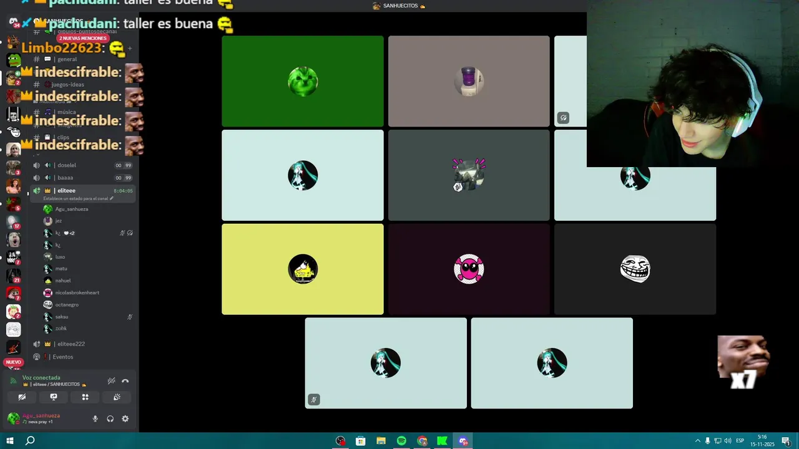Focus the green avatar video tile
Image resolution: width=799 pixels, height=449 pixels.
click(x=303, y=81)
